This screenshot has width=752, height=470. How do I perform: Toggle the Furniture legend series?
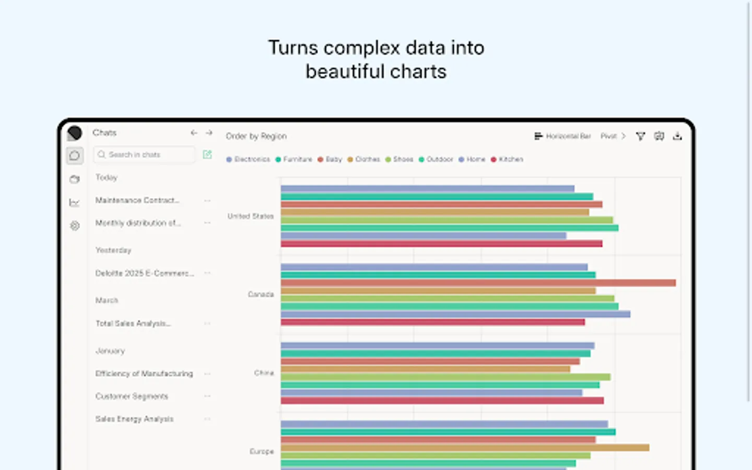coord(293,159)
